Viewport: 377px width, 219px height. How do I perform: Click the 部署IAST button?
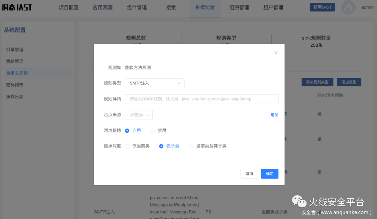click(x=322, y=7)
